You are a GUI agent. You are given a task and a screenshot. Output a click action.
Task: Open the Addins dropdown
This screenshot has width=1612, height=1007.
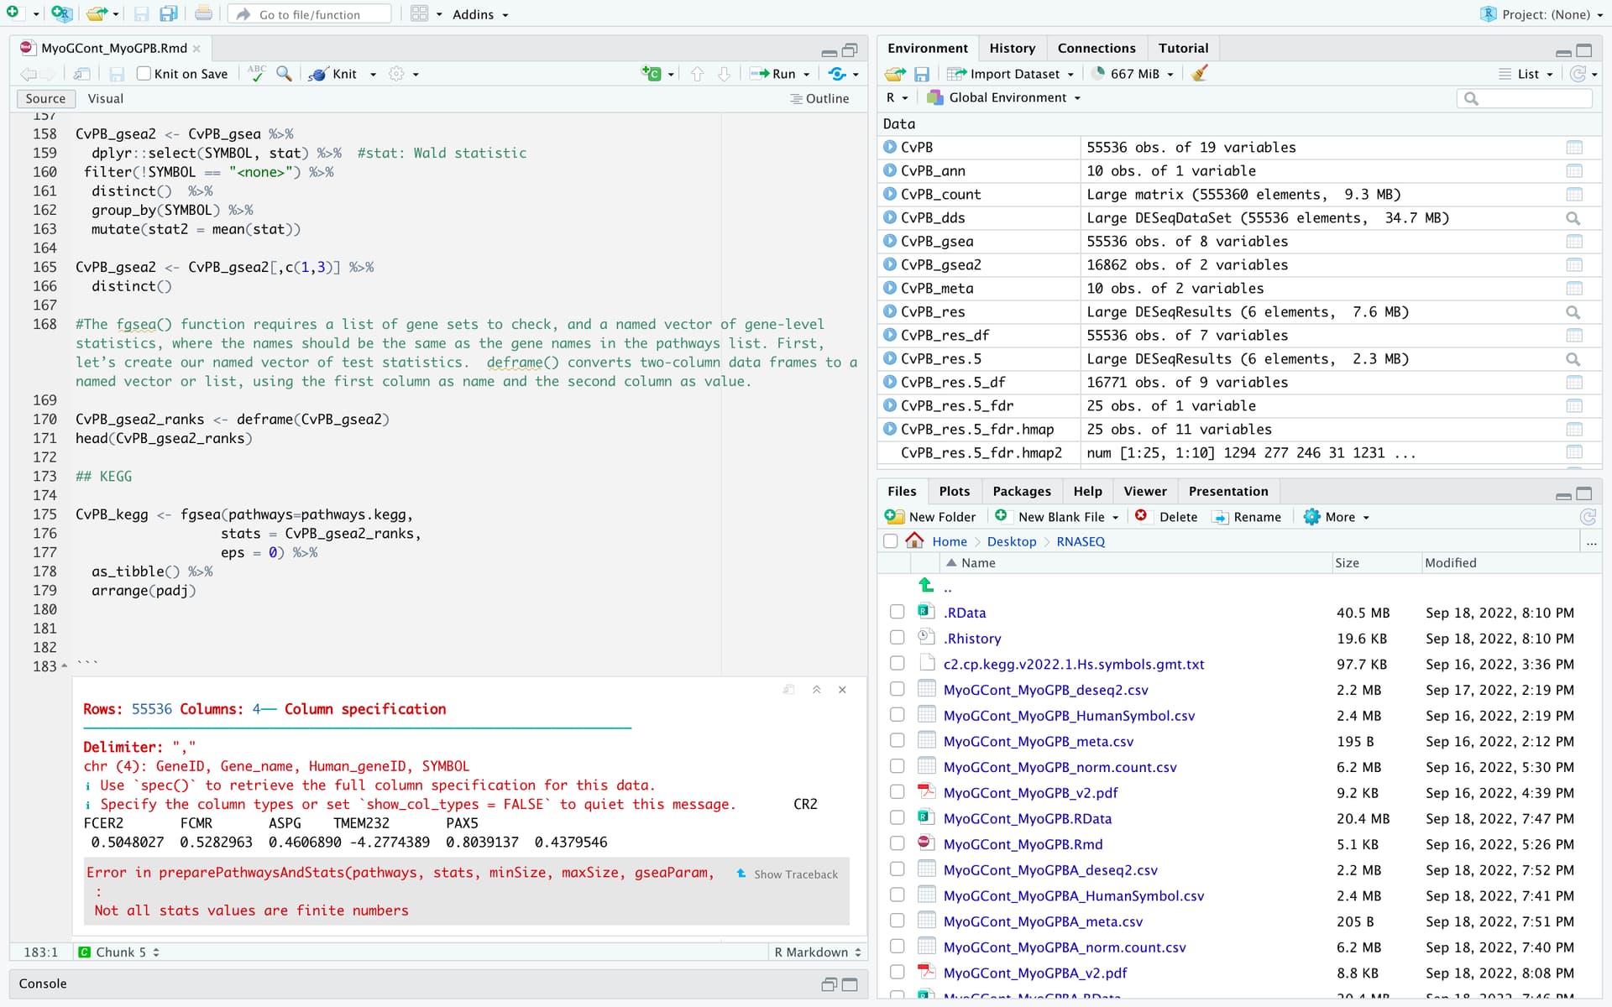[x=480, y=14]
